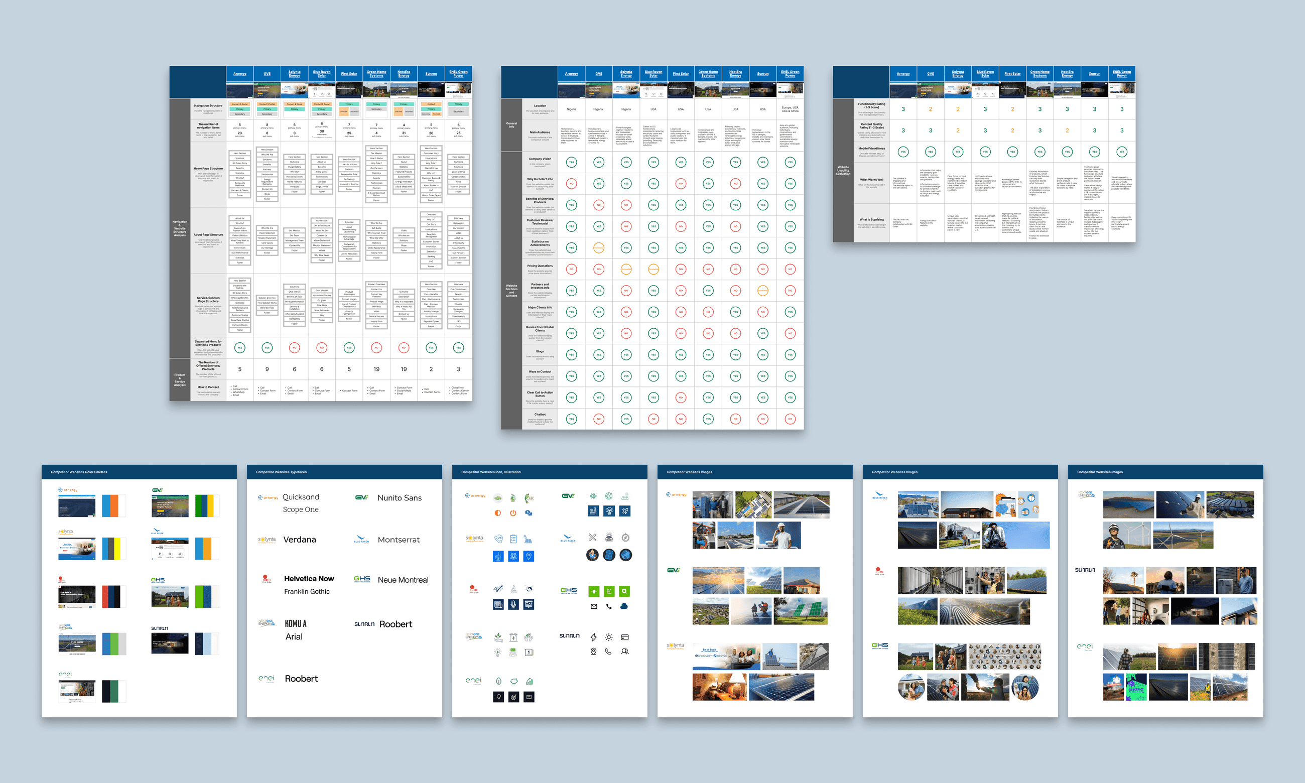Click the Enel dark envelope icon

(529, 697)
